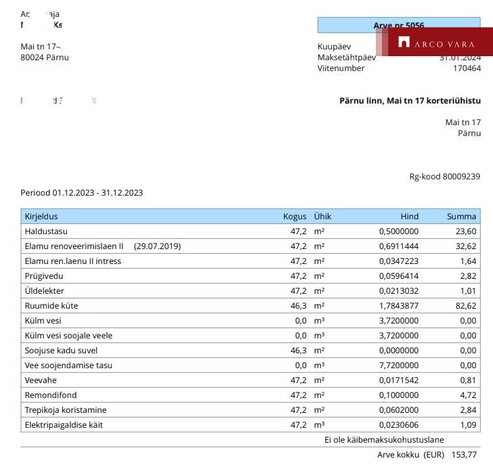
Task: Select the 'Arve nr 5056' header box
Action: pos(399,25)
